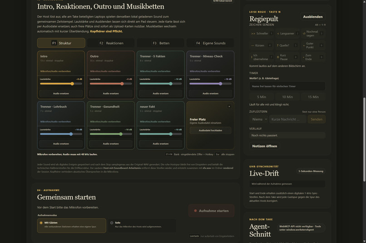Image resolution: width=366 pixels, height=243 pixels.
Task: Click the 5-Sekunden-Messung badge
Action: [x=311, y=171]
